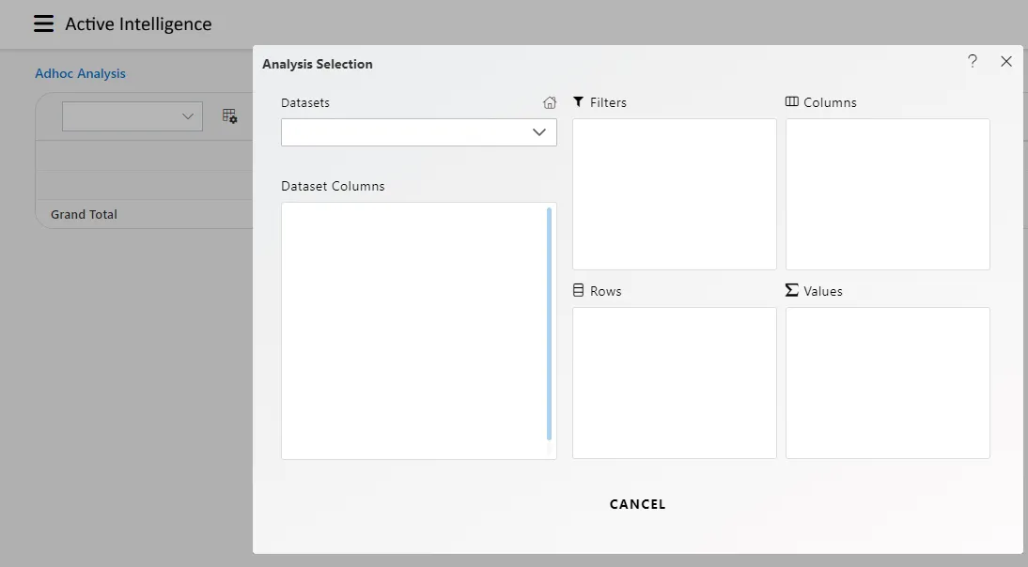Image resolution: width=1028 pixels, height=567 pixels.
Task: Click the Analysis Selection dialog title
Action: point(318,64)
